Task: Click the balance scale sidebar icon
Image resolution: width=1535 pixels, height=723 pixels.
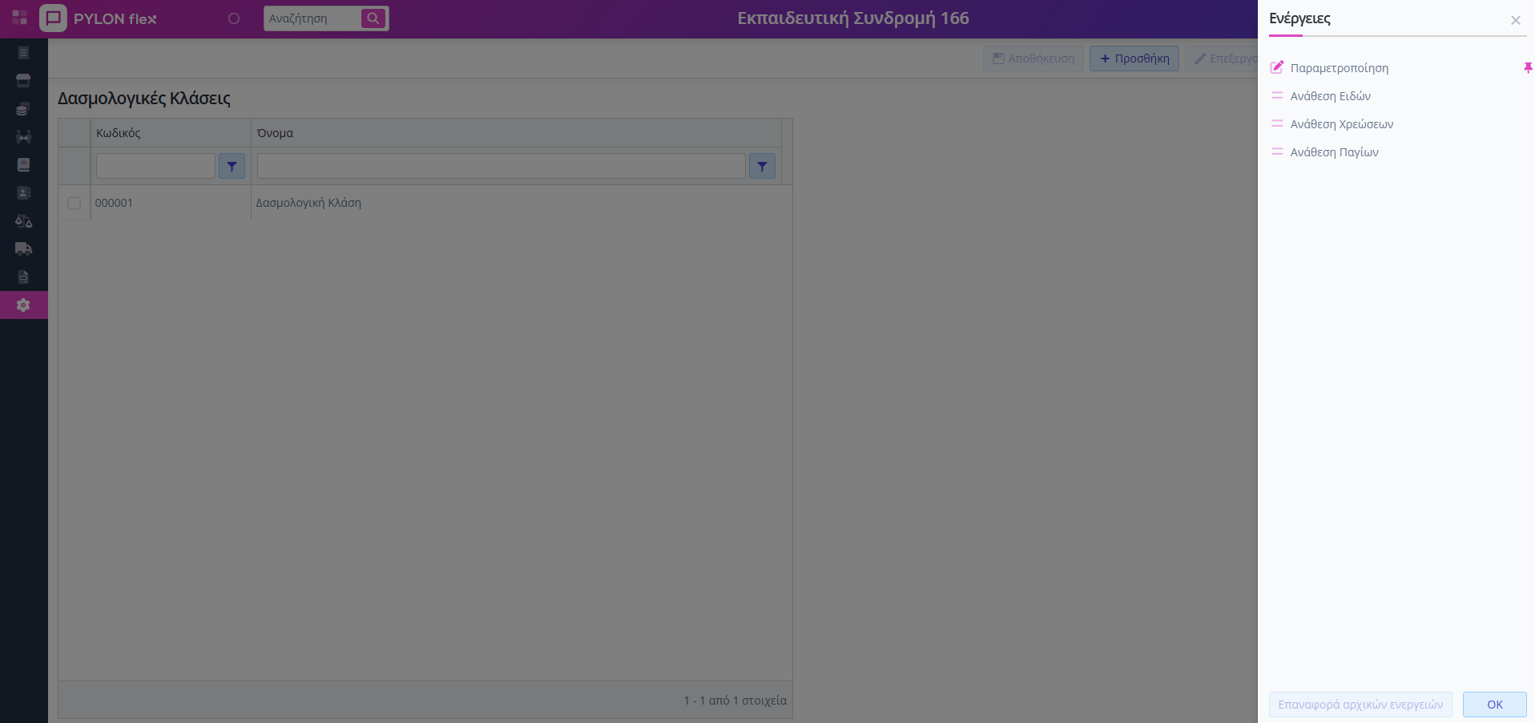Action: (x=23, y=221)
